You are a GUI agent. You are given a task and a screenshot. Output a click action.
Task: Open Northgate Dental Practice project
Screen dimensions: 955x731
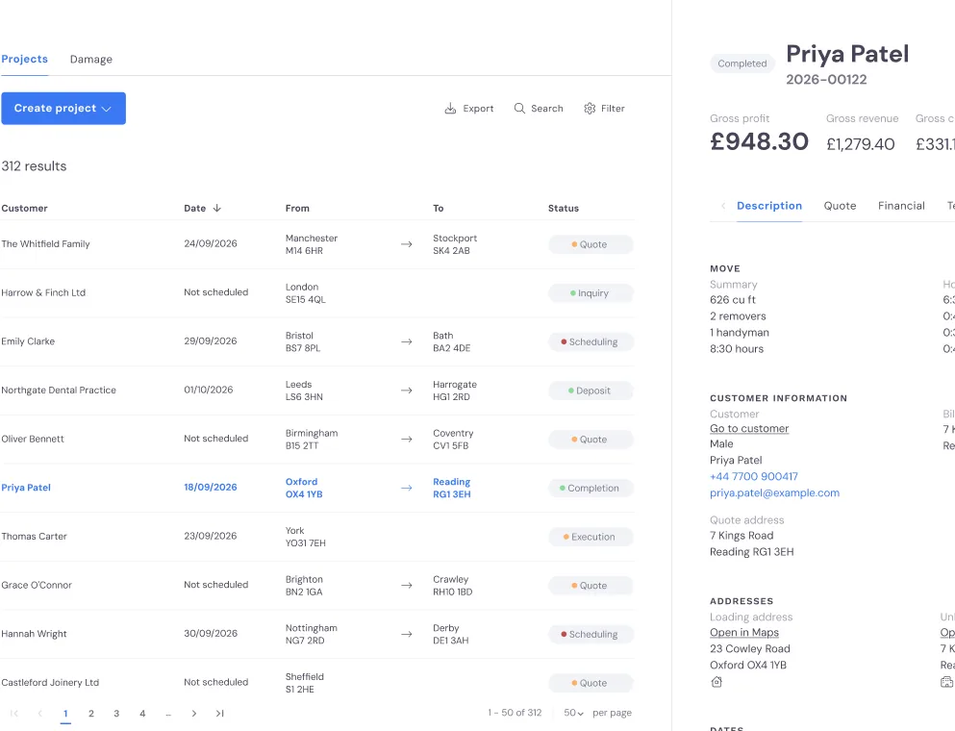[317, 391]
